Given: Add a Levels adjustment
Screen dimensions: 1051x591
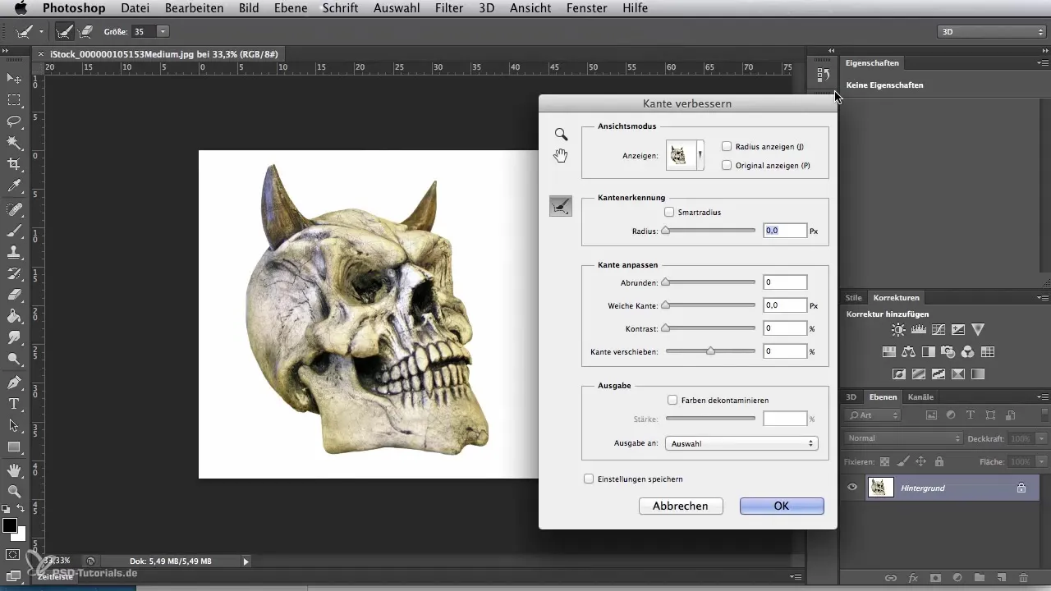Looking at the screenshot, I should [x=919, y=330].
